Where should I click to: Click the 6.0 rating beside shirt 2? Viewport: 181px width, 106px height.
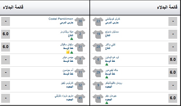tap(6, 34)
